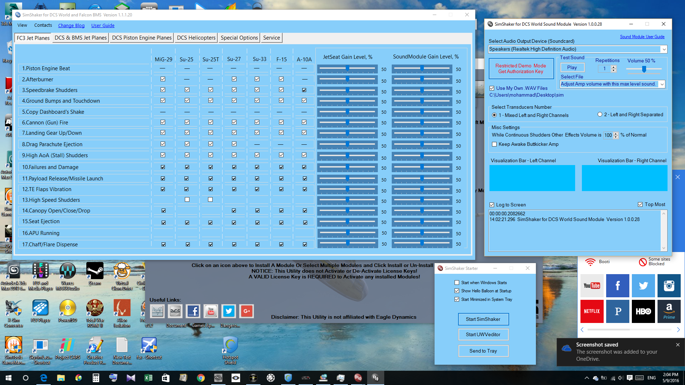
Task: Open the Calculator from the taskbar
Action: (96, 378)
